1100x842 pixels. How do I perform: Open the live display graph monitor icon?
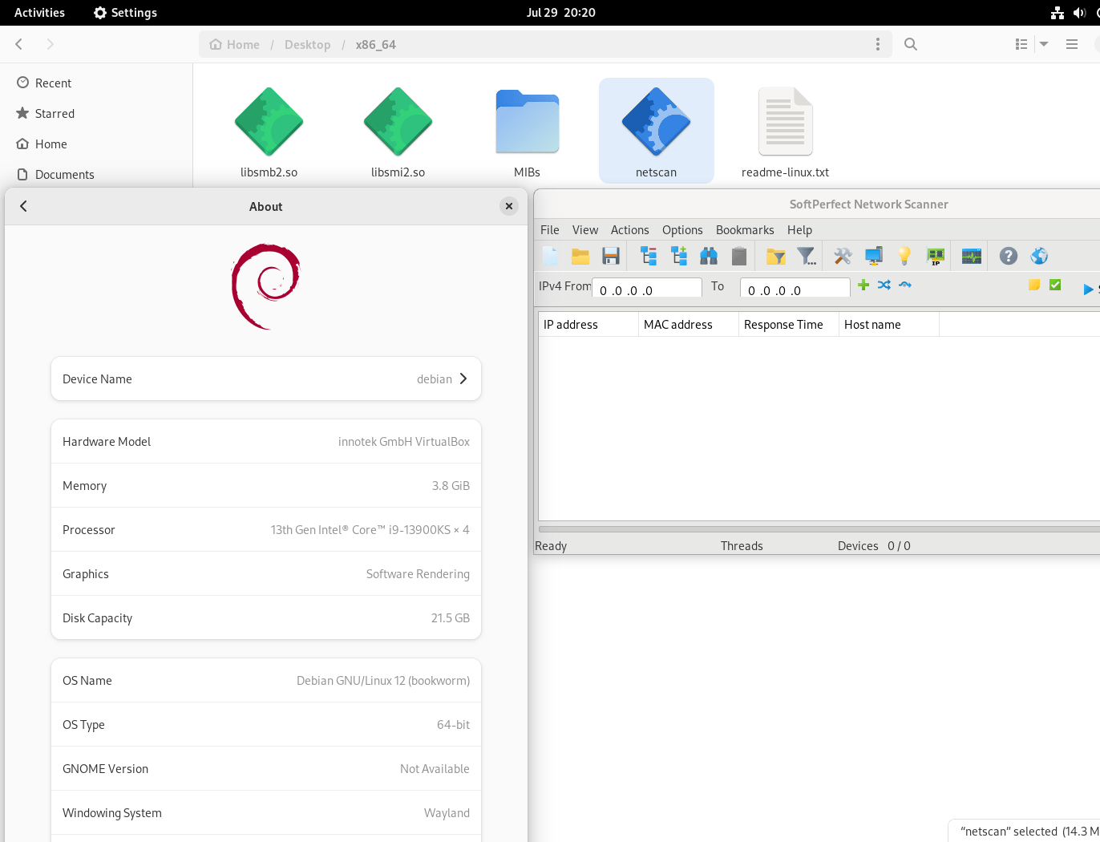[x=972, y=256]
